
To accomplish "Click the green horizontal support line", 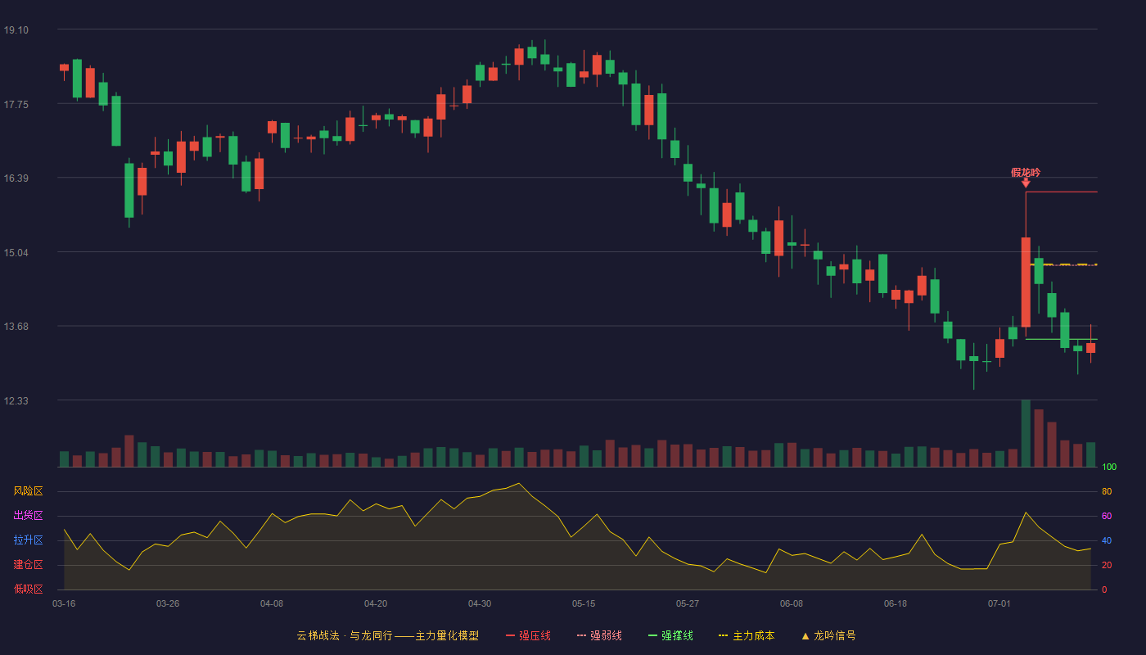I will click(1062, 339).
